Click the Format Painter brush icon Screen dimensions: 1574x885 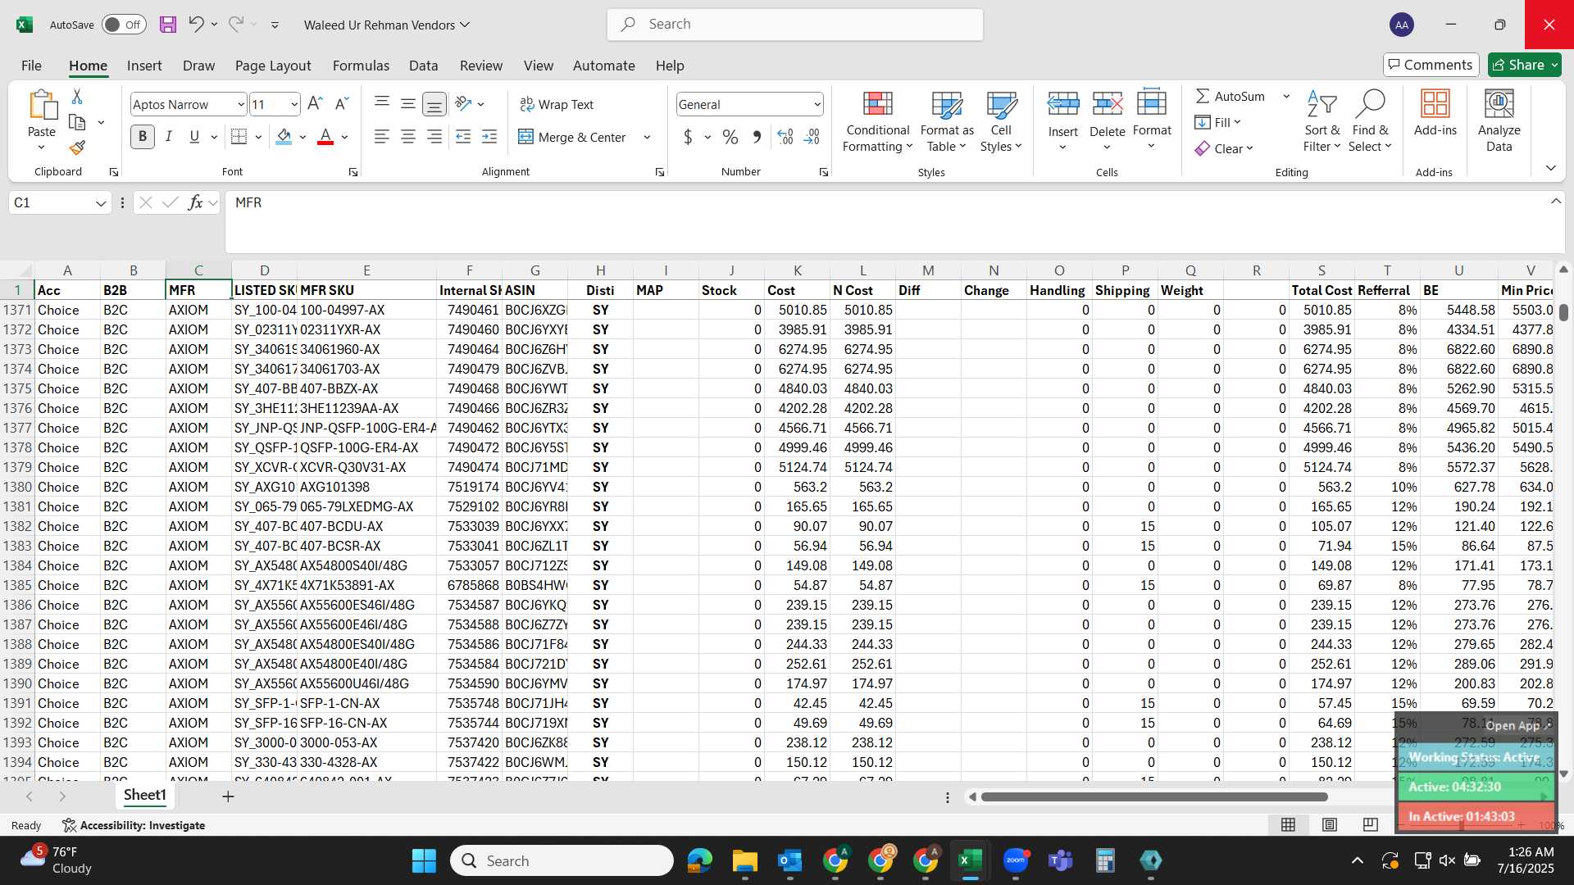tap(77, 147)
